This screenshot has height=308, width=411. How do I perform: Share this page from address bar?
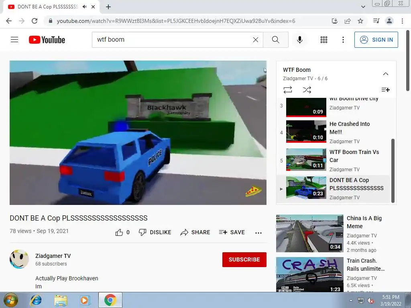(348, 21)
